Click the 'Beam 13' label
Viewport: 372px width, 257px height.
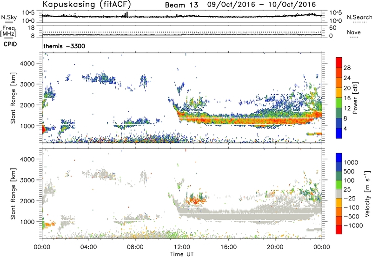[181, 5]
